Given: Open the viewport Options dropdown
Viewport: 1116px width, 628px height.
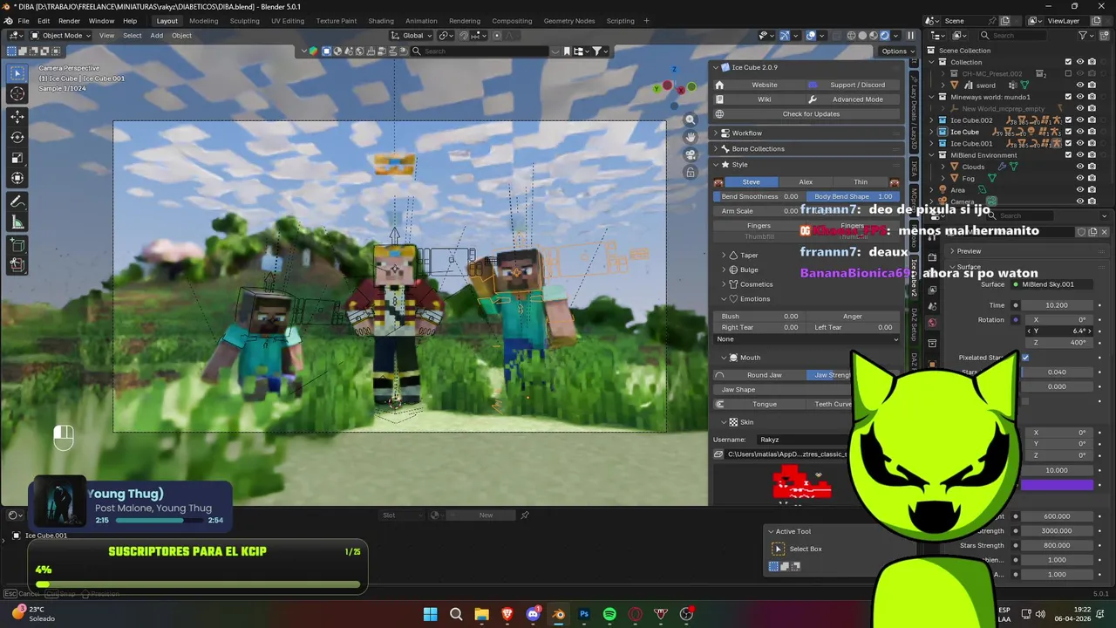Looking at the screenshot, I should (897, 51).
